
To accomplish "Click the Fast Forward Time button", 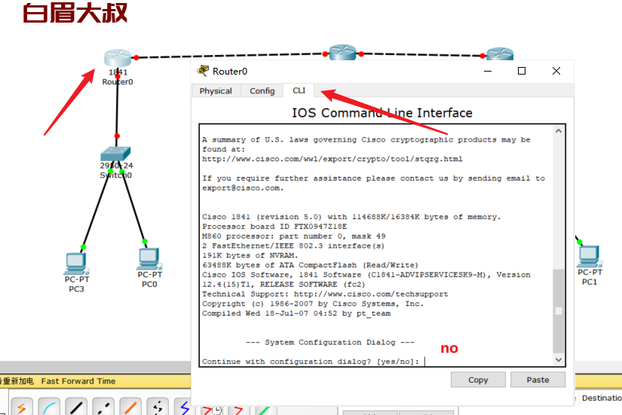I will coord(78,381).
